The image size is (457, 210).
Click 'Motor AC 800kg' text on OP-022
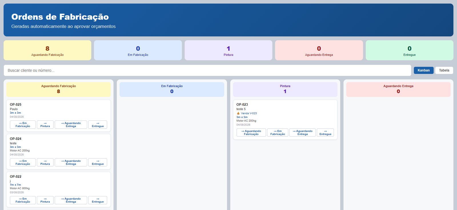[x=20, y=188]
